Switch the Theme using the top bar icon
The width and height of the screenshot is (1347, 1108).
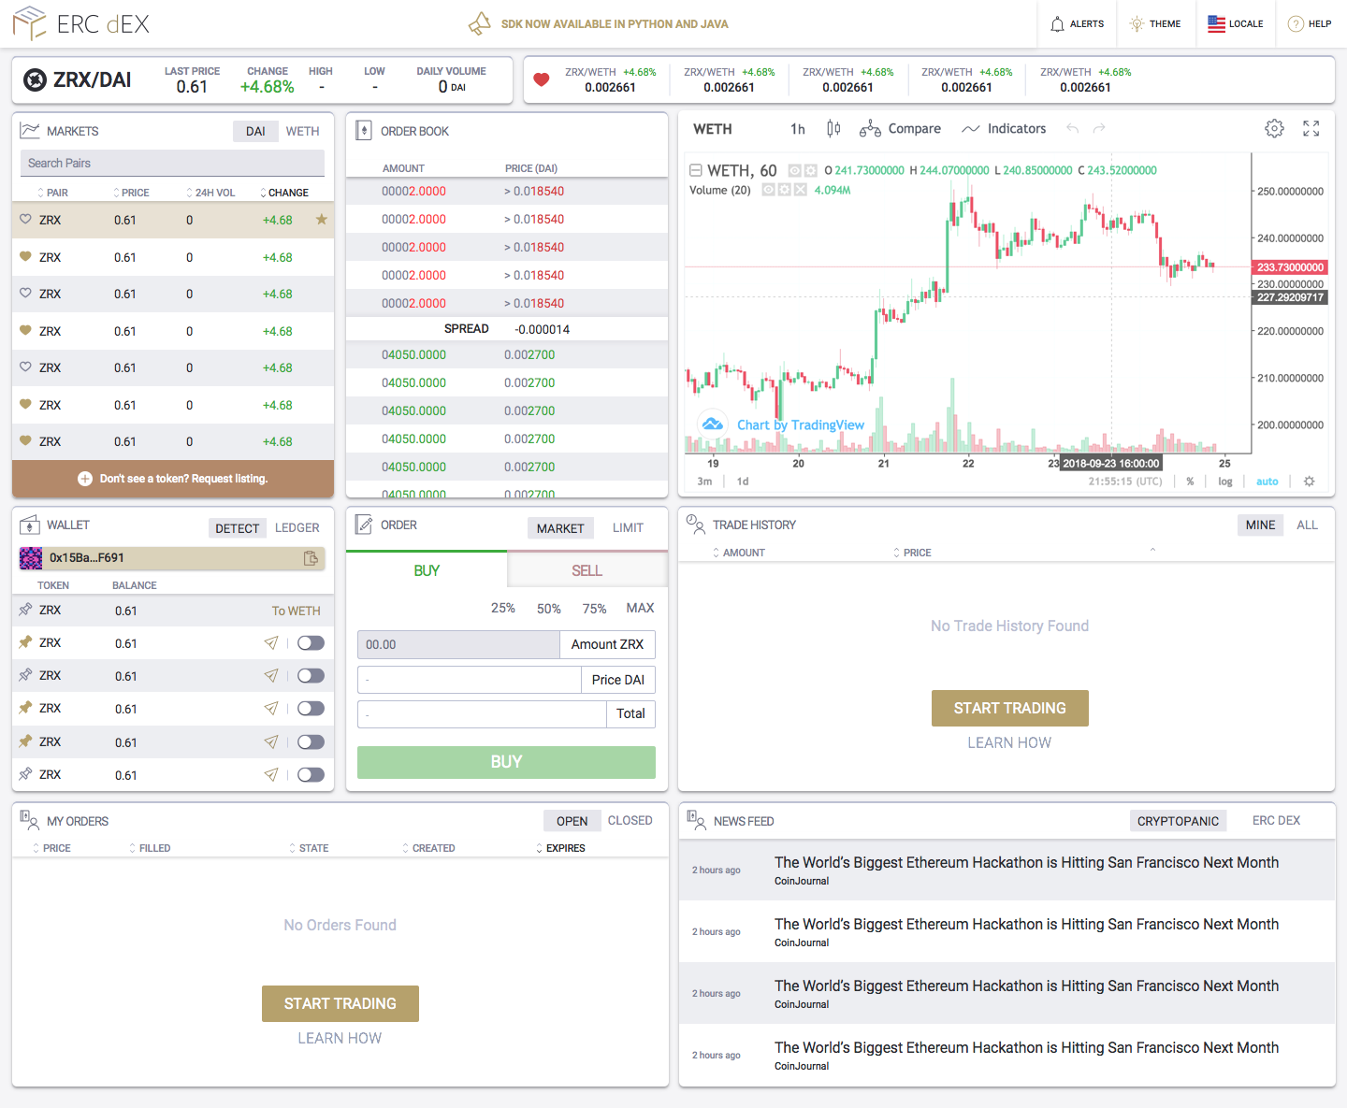tap(1156, 23)
